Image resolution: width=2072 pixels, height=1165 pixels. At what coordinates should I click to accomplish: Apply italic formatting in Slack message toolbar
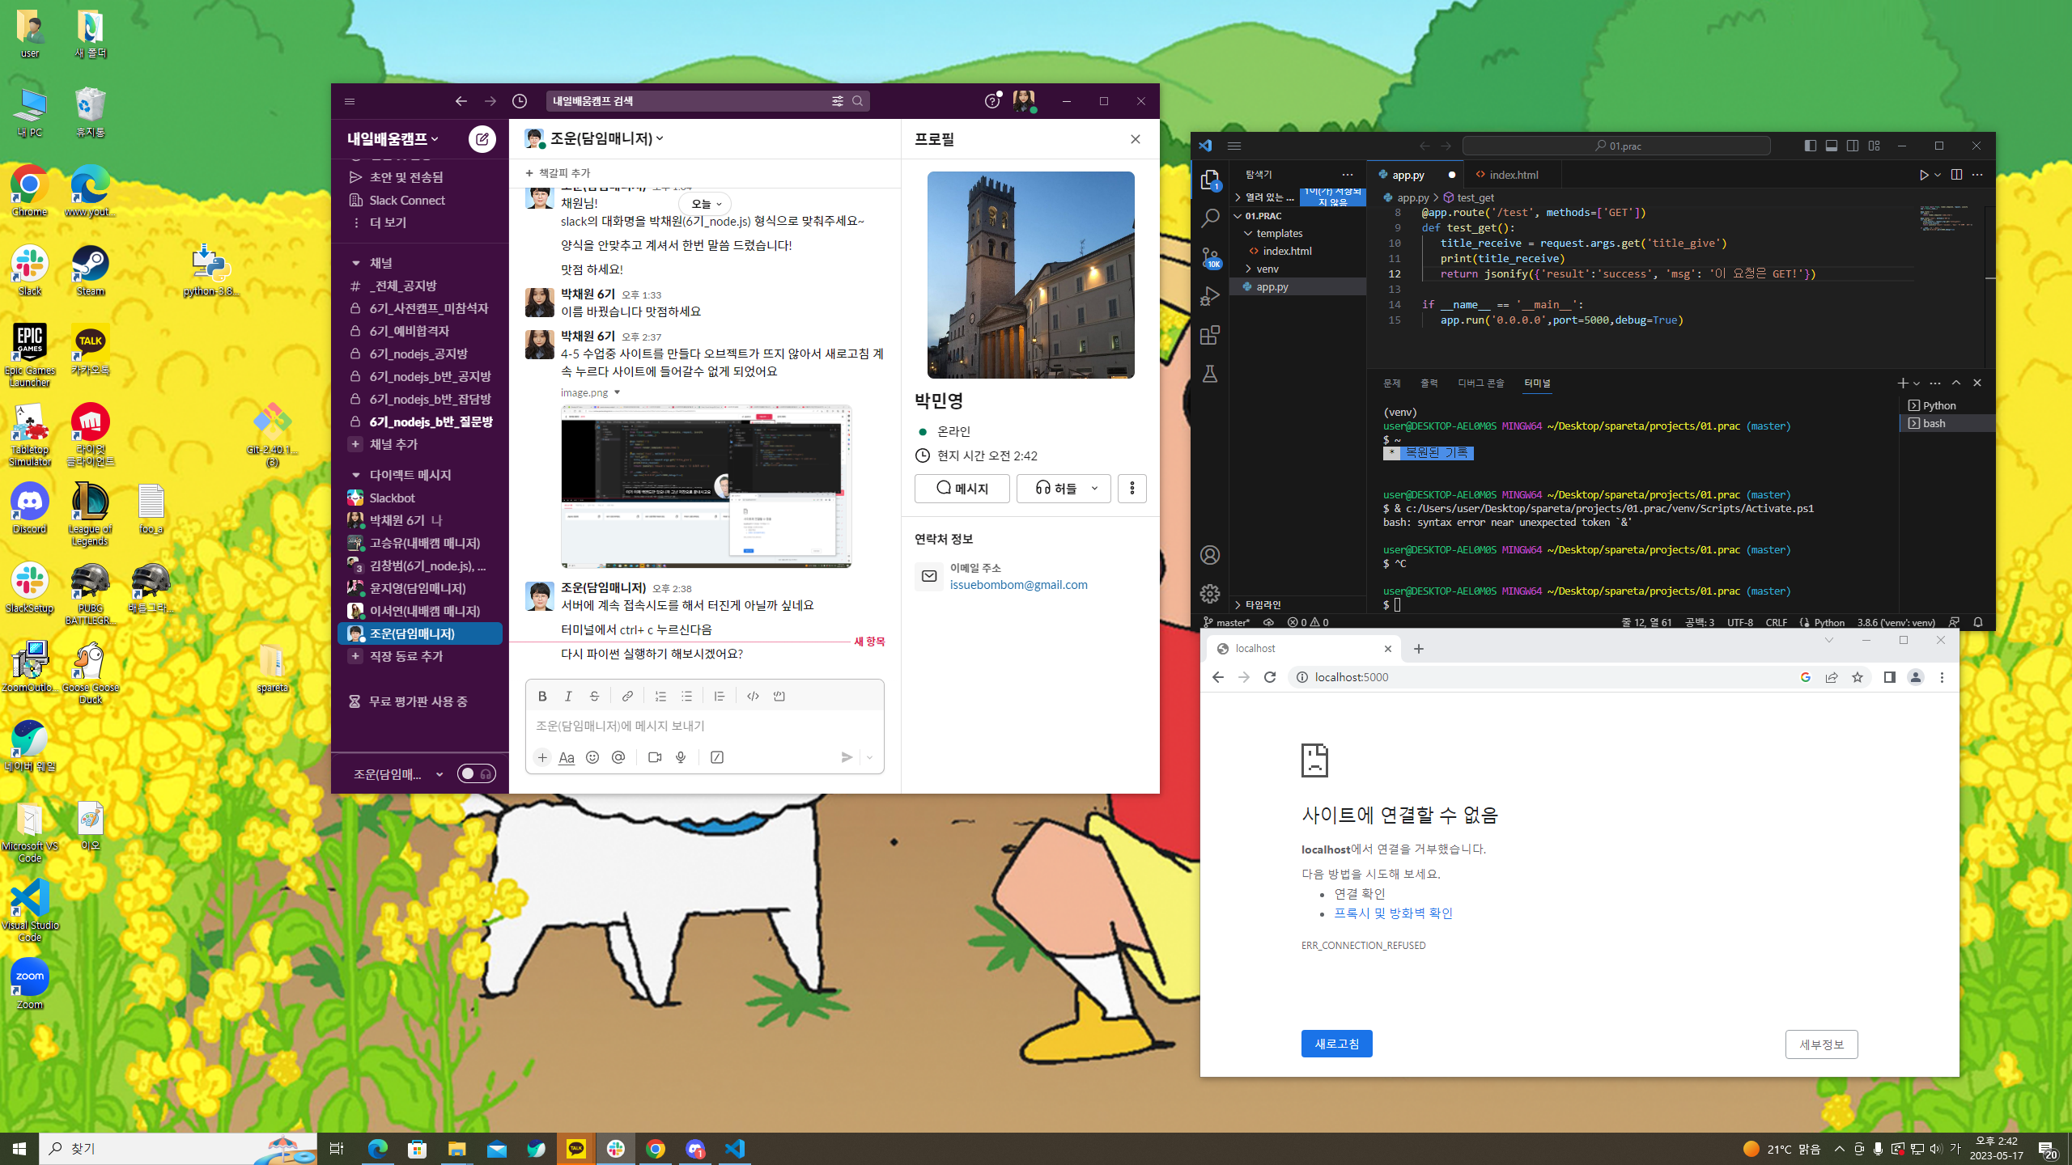568,696
